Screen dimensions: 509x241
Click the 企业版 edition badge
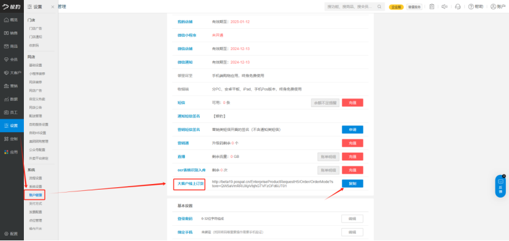coord(396,7)
